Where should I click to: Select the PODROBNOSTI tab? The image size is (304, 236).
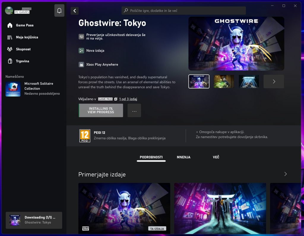click(x=151, y=157)
